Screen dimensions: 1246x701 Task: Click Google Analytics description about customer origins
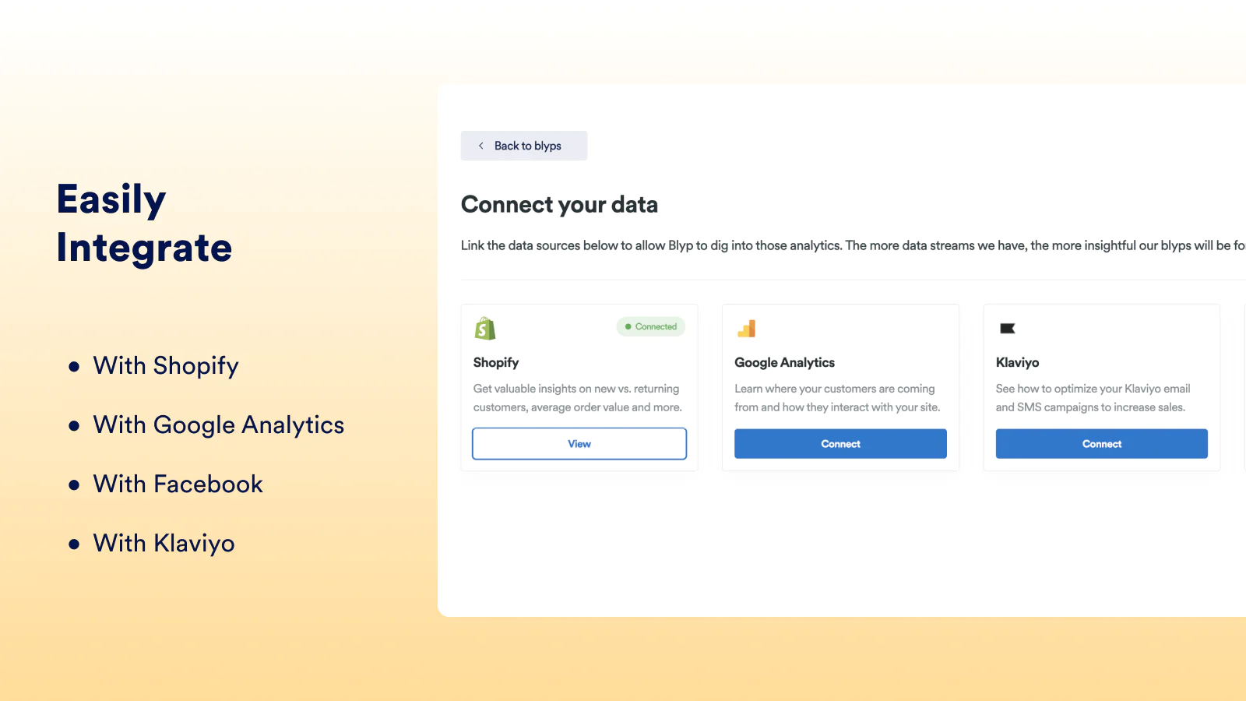(837, 398)
